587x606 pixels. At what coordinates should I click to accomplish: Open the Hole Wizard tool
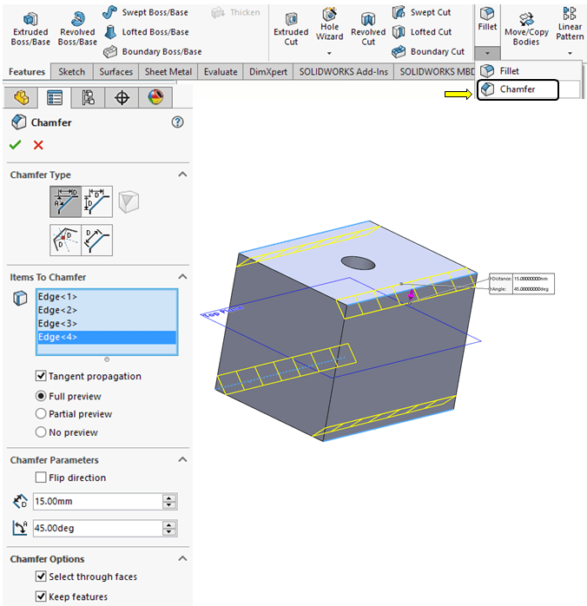tap(330, 25)
